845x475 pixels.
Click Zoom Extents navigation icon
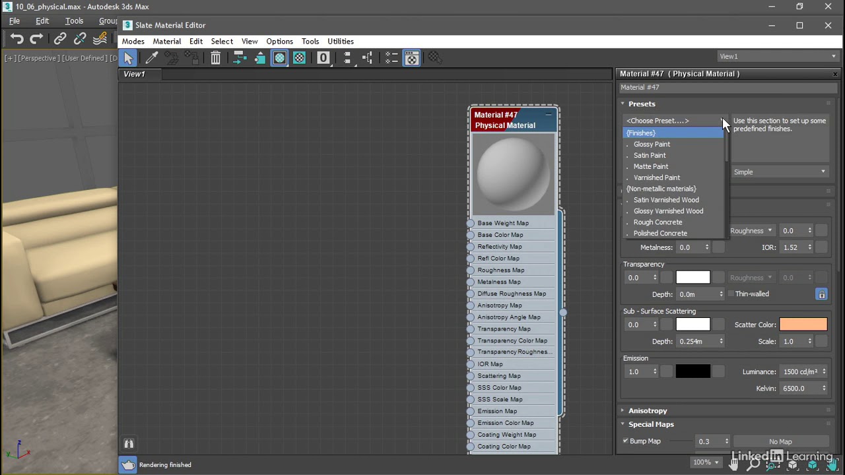pos(793,464)
